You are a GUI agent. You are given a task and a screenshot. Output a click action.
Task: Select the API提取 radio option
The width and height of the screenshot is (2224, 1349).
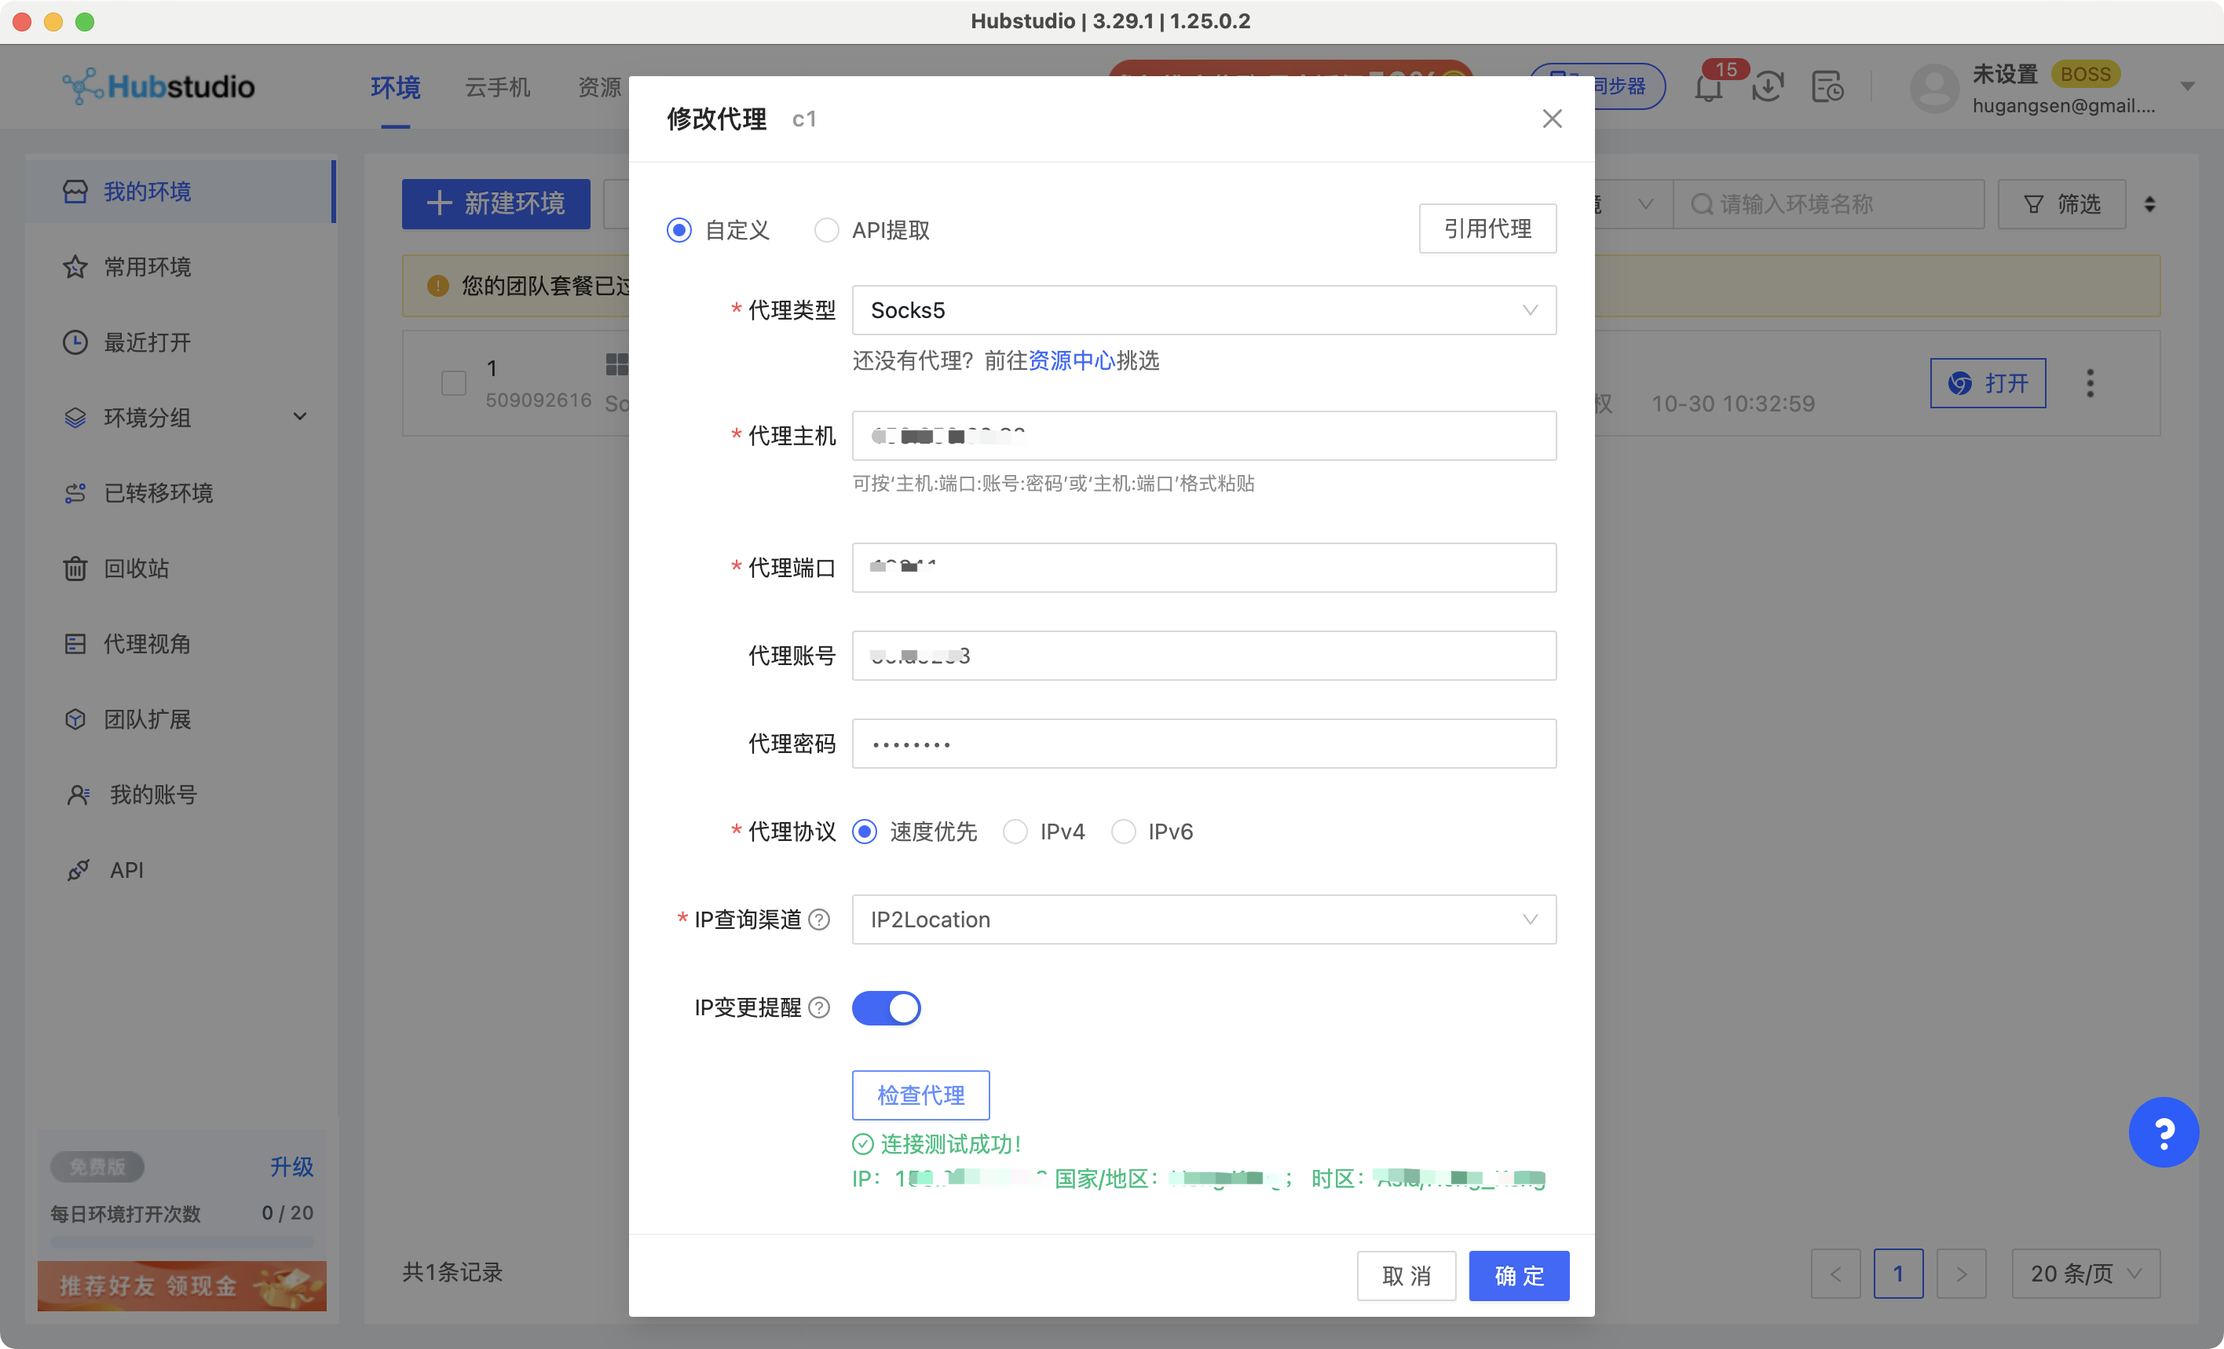click(x=826, y=230)
